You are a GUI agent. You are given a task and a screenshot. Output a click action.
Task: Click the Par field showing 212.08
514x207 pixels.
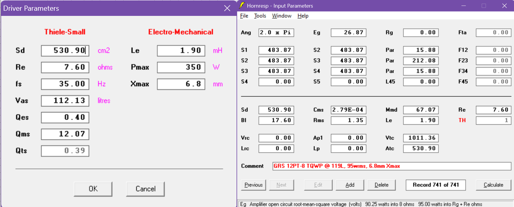421,61
